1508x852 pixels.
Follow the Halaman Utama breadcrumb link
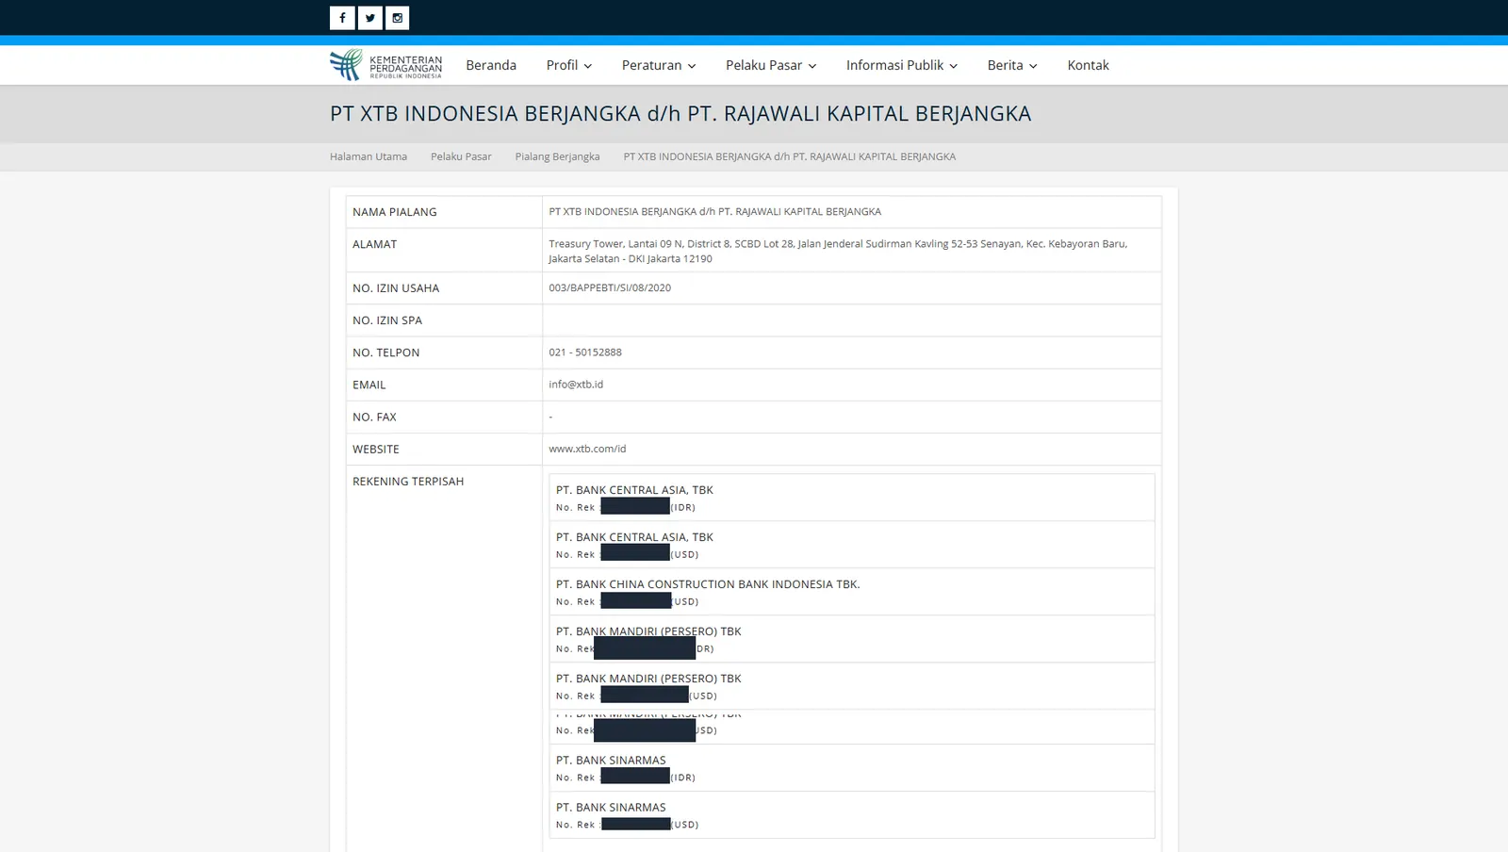[369, 156]
